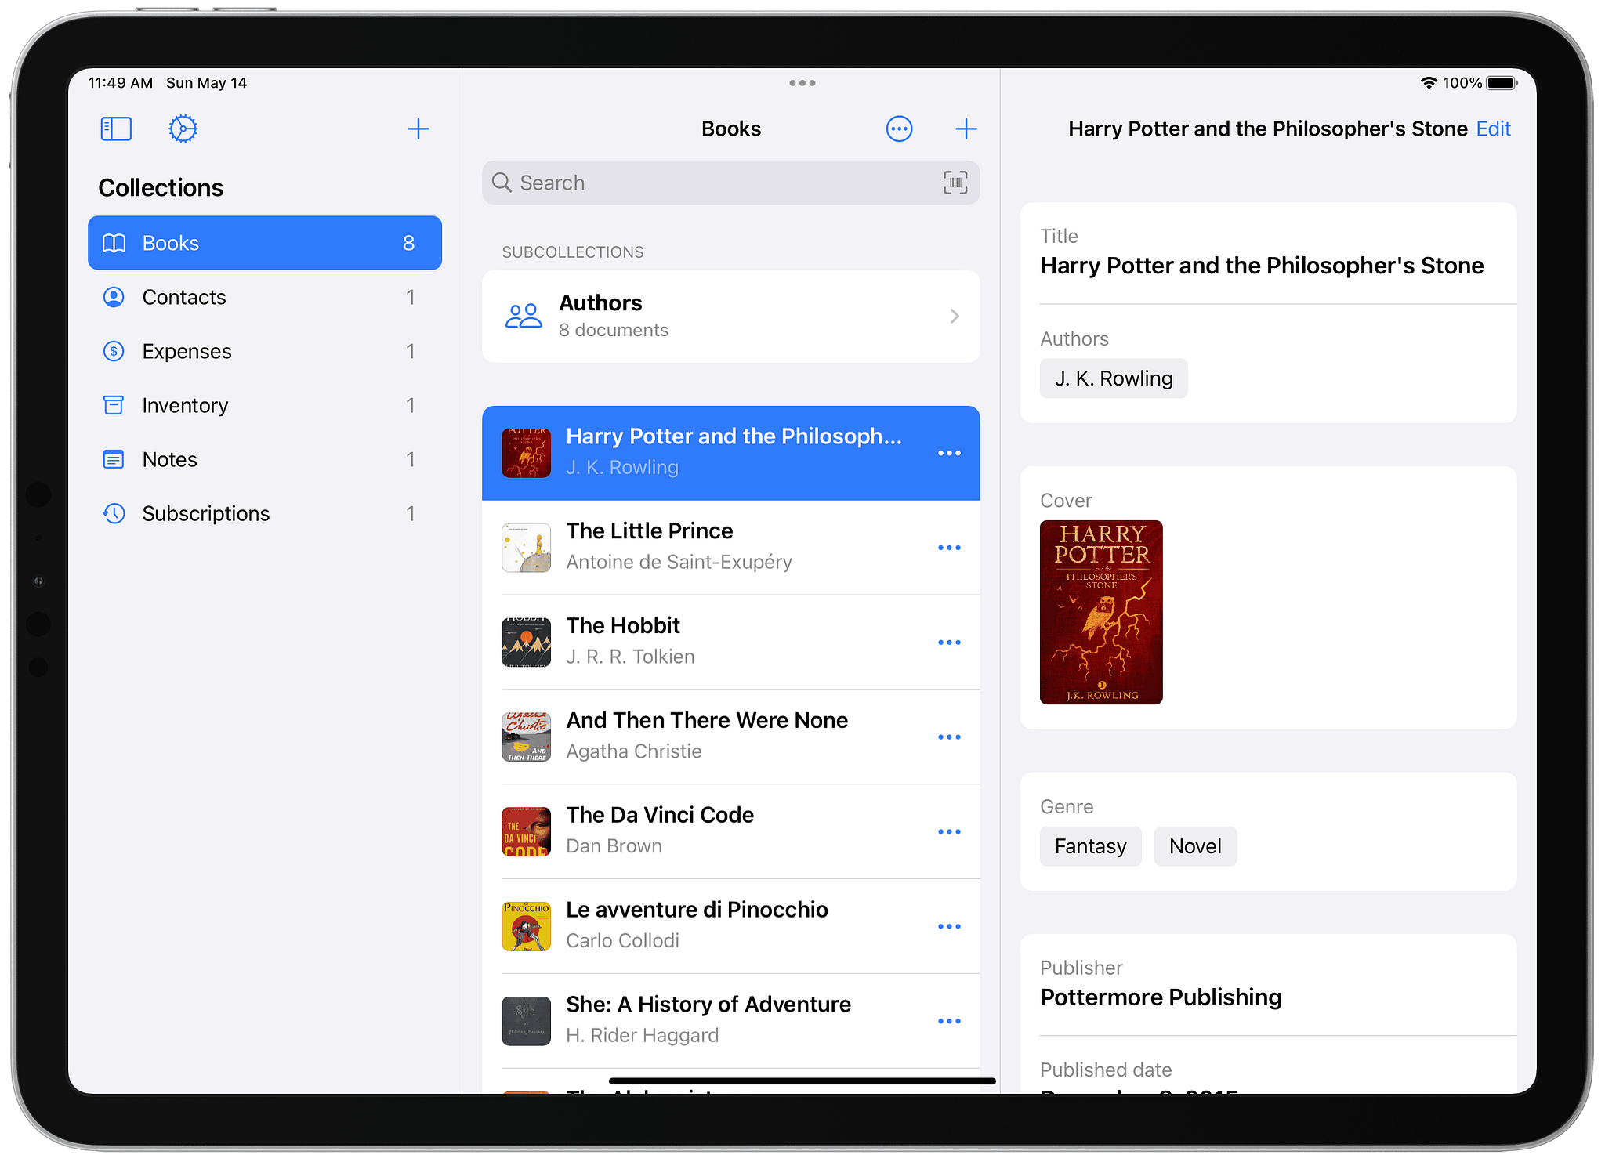The height and width of the screenshot is (1162, 1605).
Task: Tap the J. K. Rowling author tag
Action: click(1113, 378)
